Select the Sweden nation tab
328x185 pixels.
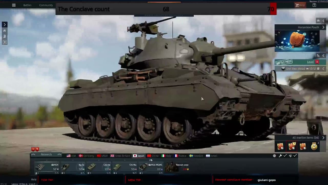[x=196, y=156]
